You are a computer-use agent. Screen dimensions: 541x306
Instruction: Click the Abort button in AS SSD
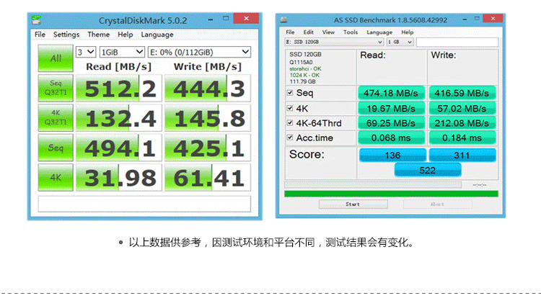click(437, 204)
